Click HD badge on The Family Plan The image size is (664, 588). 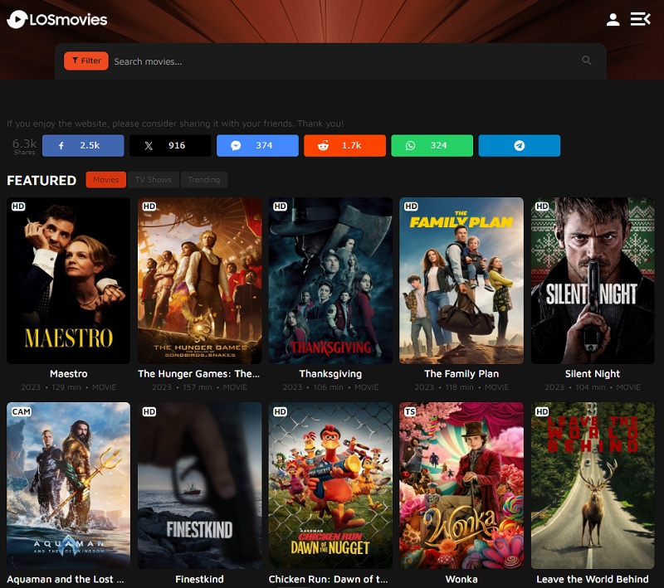tap(411, 207)
